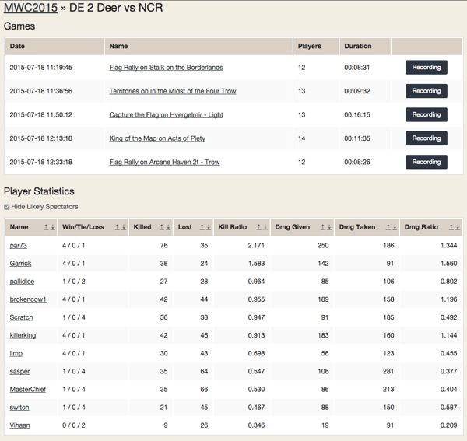The width and height of the screenshot is (467, 441).
Task: Sort Killed column descending arrow
Action: click(x=168, y=227)
